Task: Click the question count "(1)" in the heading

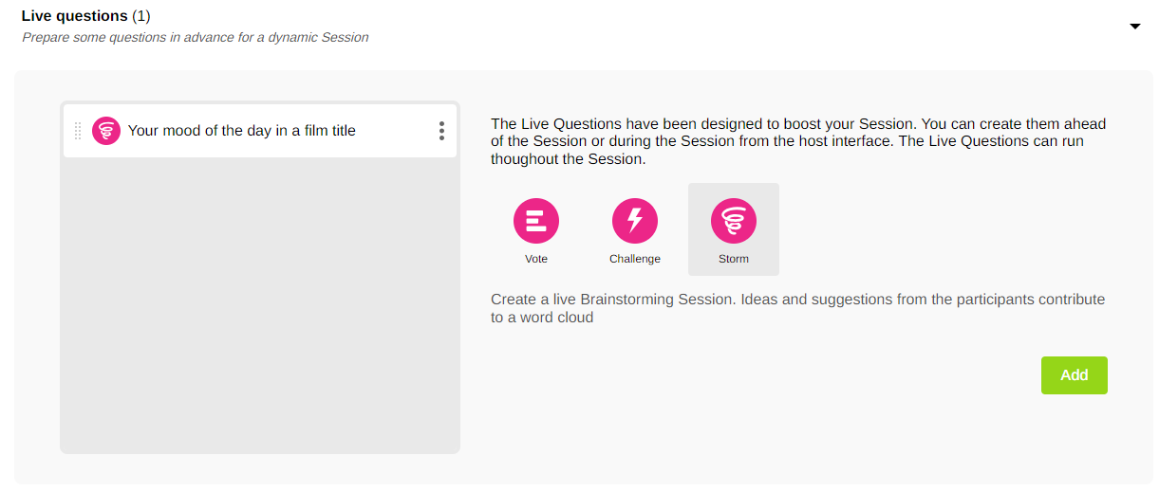Action: tap(141, 16)
